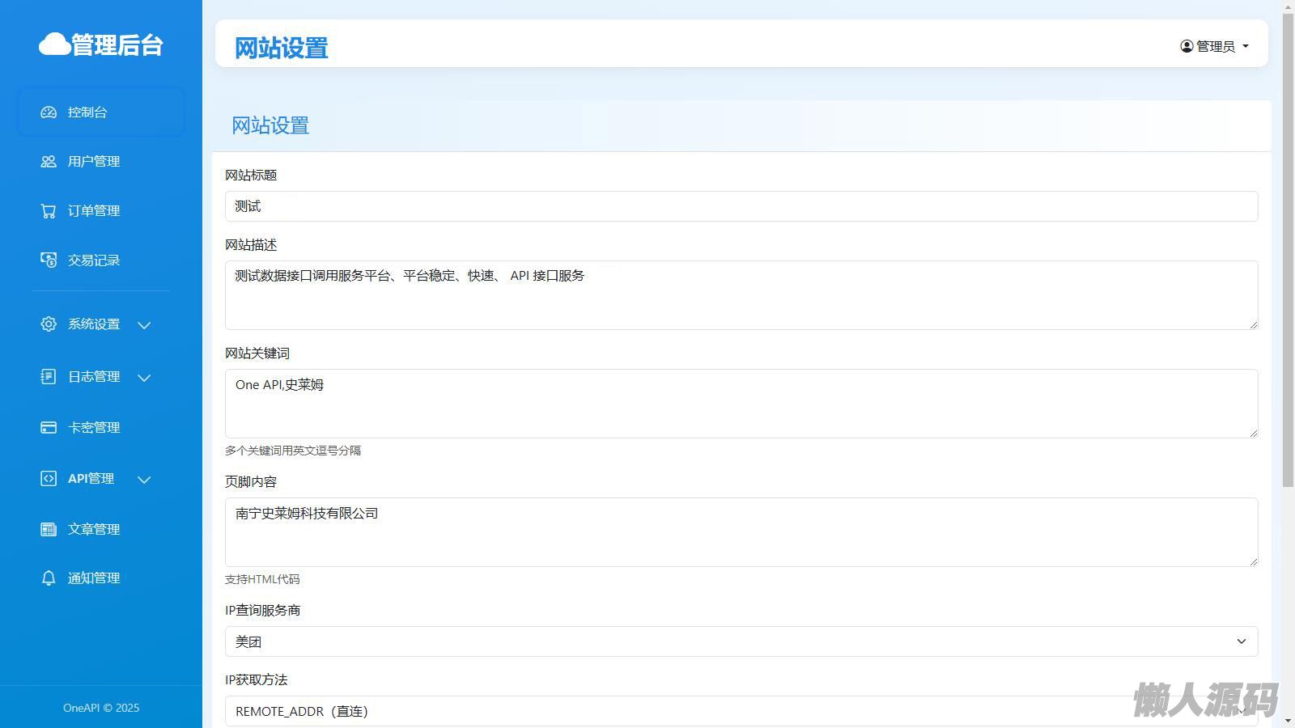The height and width of the screenshot is (728, 1295).
Task: Expand the 系统设置 submenu chevron
Action: tap(144, 325)
